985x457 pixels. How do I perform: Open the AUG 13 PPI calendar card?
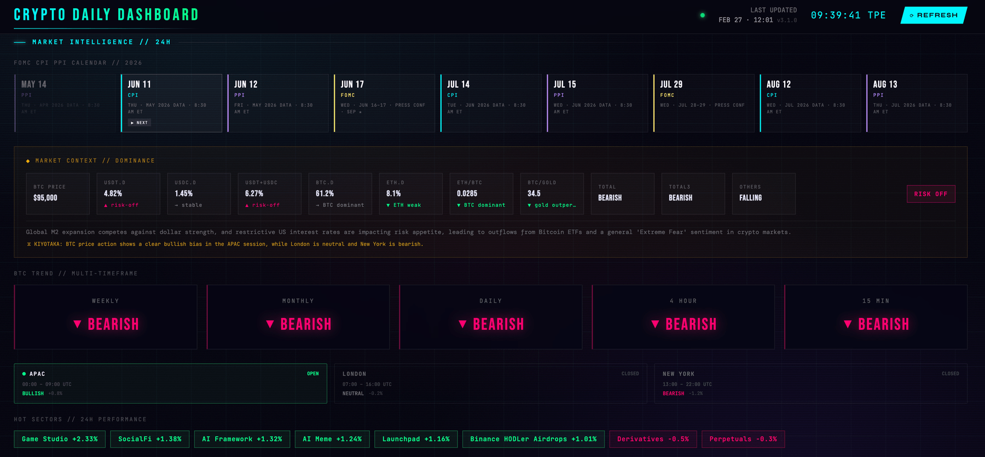[917, 103]
